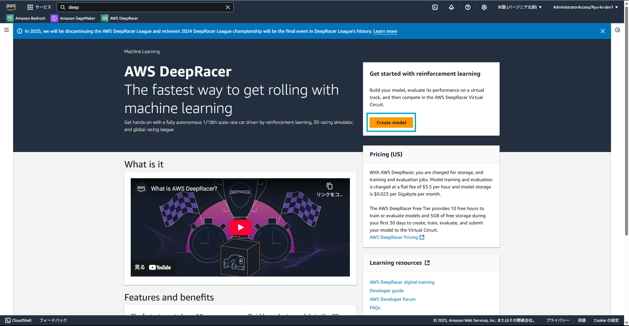The width and height of the screenshot is (629, 326).
Task: Dismiss the DeepRacer League discontinuation banner
Action: 603,31
